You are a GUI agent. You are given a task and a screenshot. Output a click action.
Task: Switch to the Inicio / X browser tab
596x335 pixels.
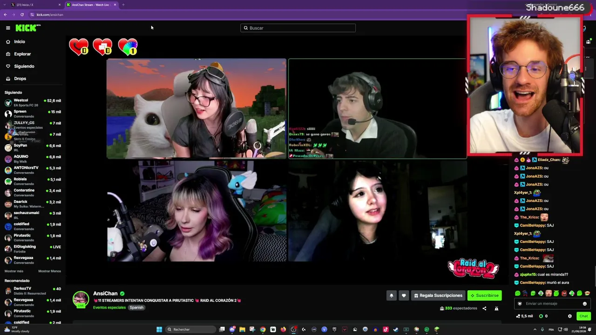tap(36, 5)
